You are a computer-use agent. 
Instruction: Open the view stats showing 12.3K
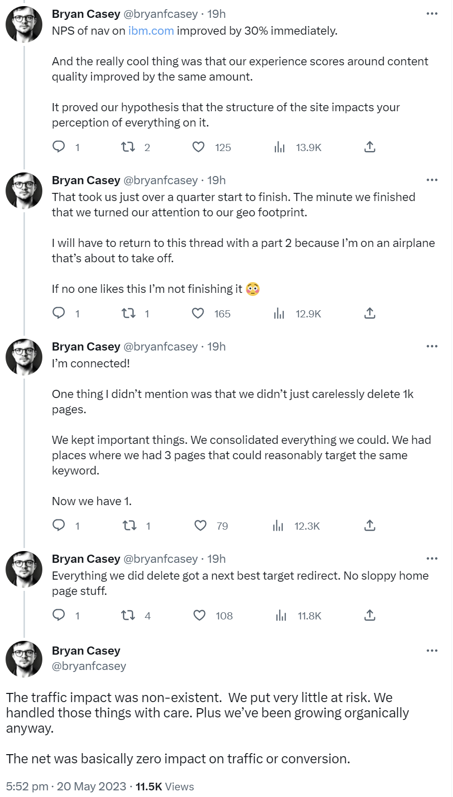tap(279, 526)
